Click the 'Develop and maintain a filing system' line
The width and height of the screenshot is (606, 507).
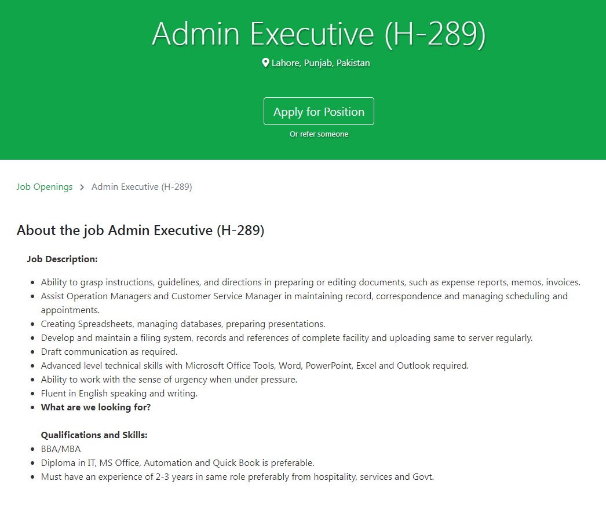(287, 338)
